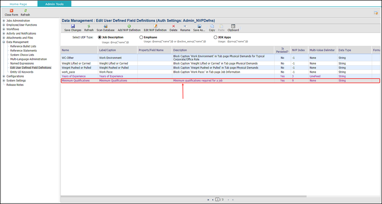This screenshot has width=382, height=204.
Task: Expand the Jobs Administration tree node
Action: click(4, 20)
